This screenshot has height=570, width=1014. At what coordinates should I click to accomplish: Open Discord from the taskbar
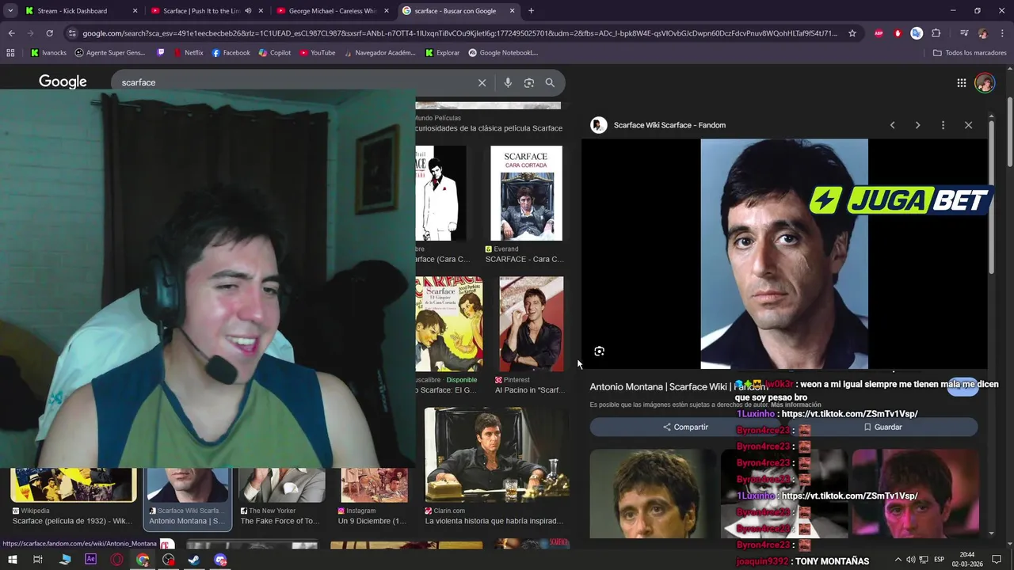pos(220,560)
